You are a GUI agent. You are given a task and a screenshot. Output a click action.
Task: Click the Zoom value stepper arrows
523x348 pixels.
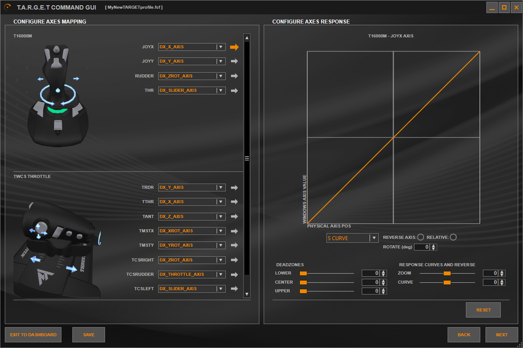click(x=502, y=273)
